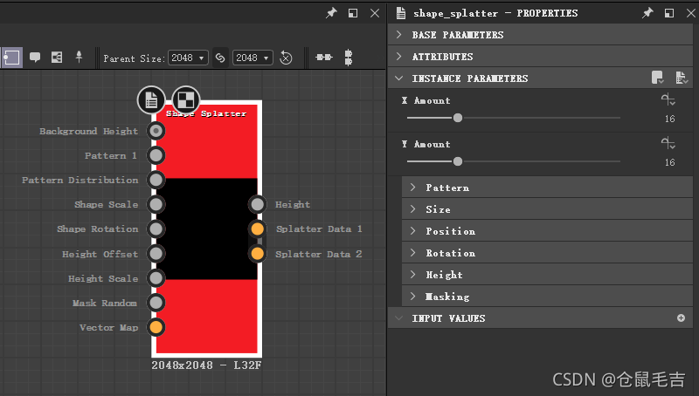Click the Shape Rotation input connector

pyautogui.click(x=156, y=229)
